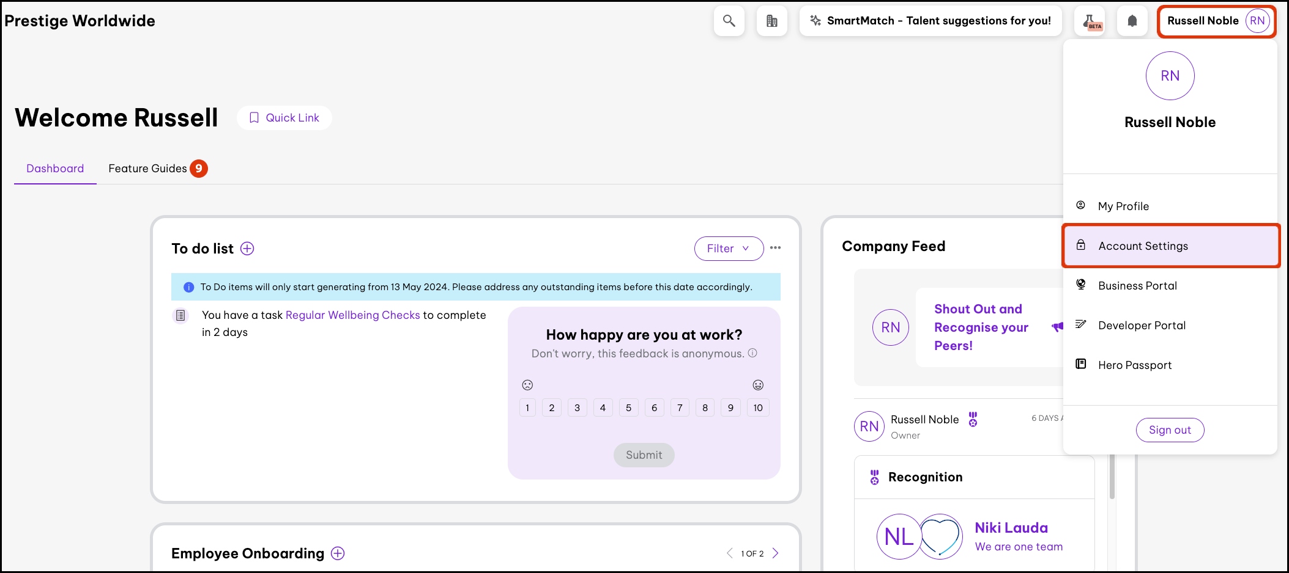Go to next Employee Onboarding page
This screenshot has width=1289, height=573.
coord(775,553)
